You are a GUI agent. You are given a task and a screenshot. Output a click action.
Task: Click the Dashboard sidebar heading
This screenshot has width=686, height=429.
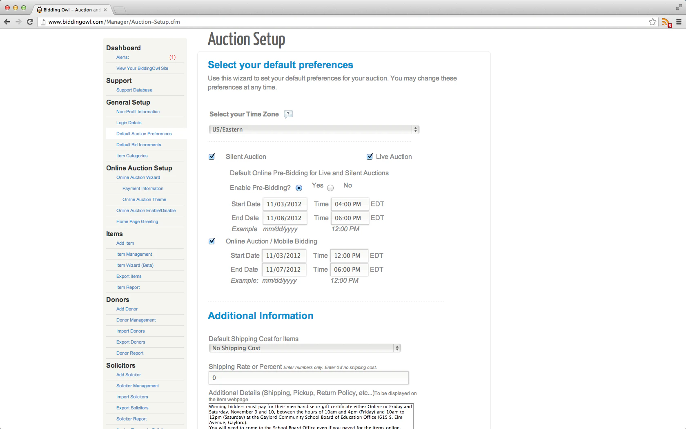point(123,48)
